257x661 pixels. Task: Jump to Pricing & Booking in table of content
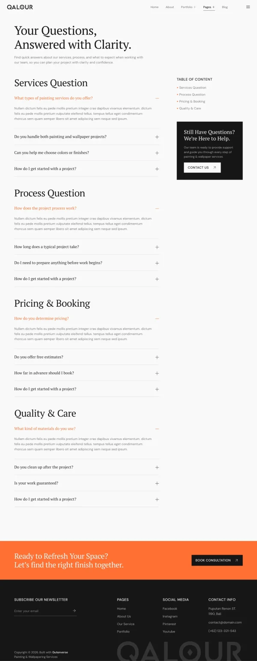tap(192, 102)
